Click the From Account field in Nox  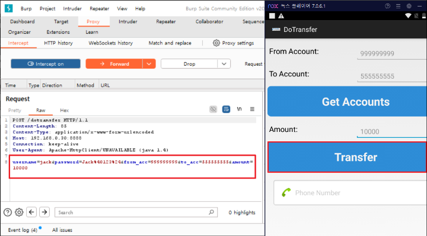(392, 53)
